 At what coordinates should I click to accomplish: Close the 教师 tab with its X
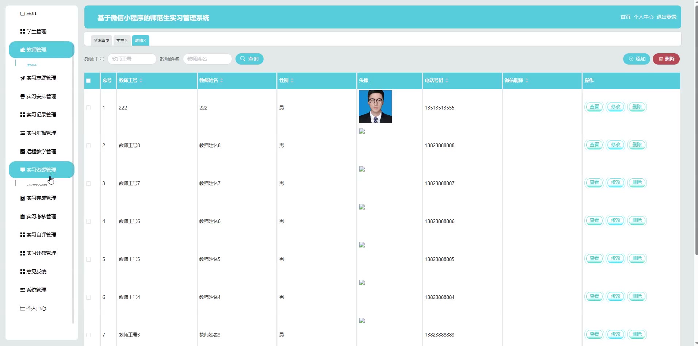tap(145, 41)
